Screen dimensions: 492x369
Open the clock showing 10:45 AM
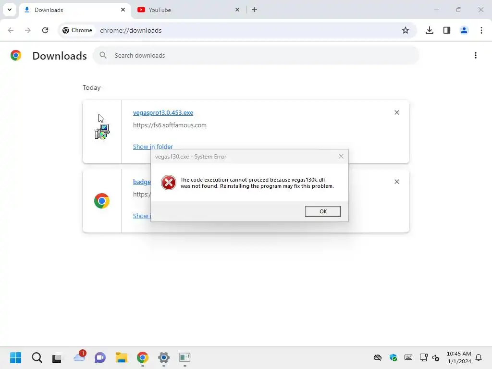coord(459,357)
